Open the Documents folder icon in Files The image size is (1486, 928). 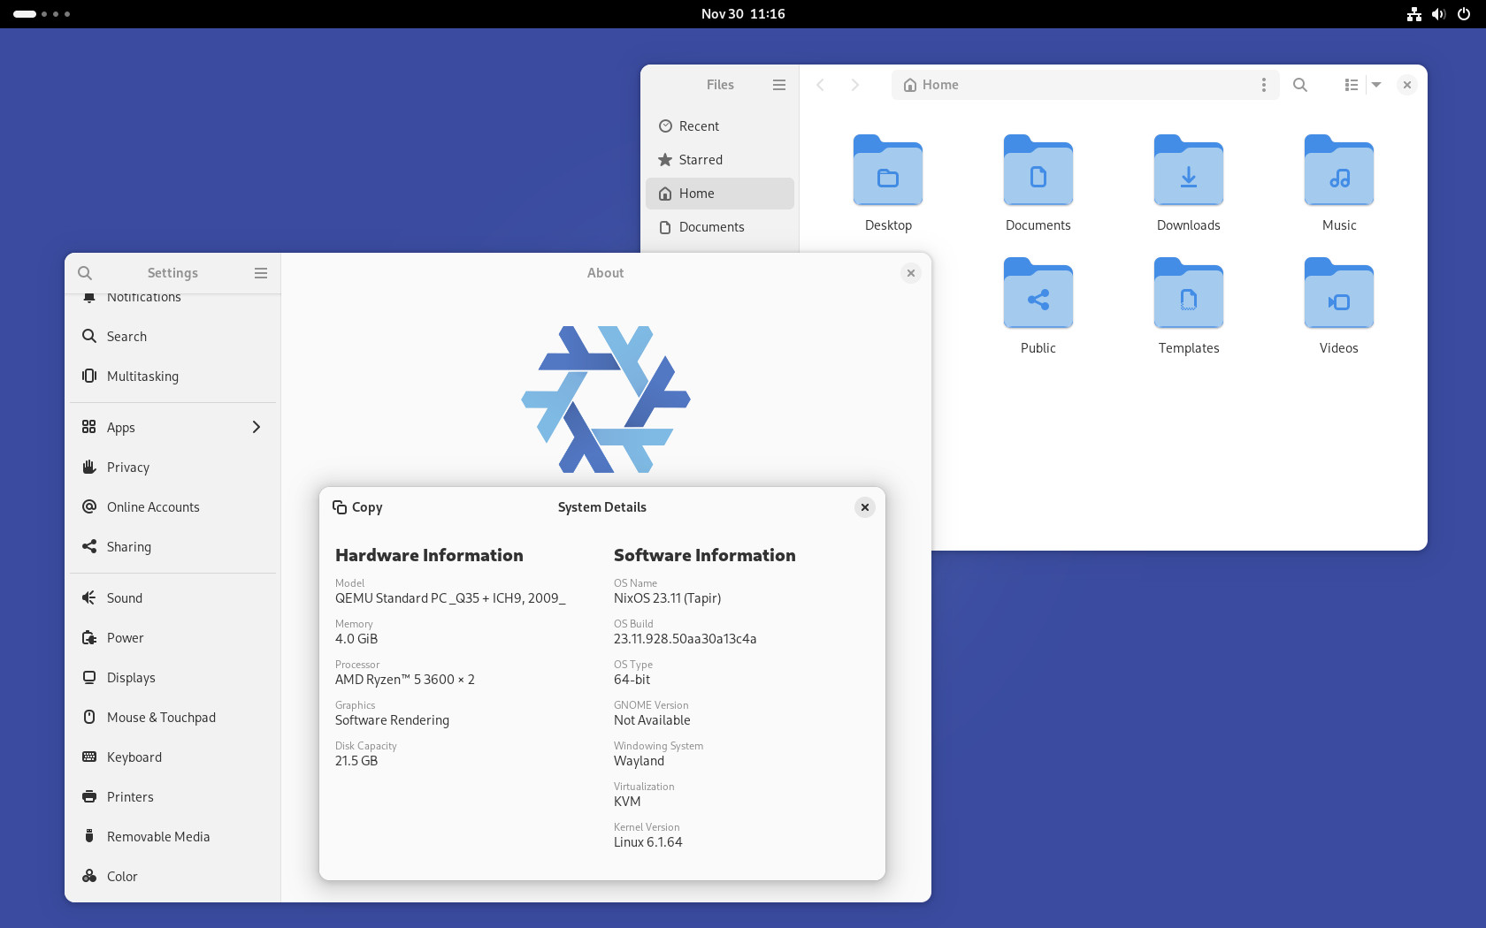click(x=1038, y=171)
